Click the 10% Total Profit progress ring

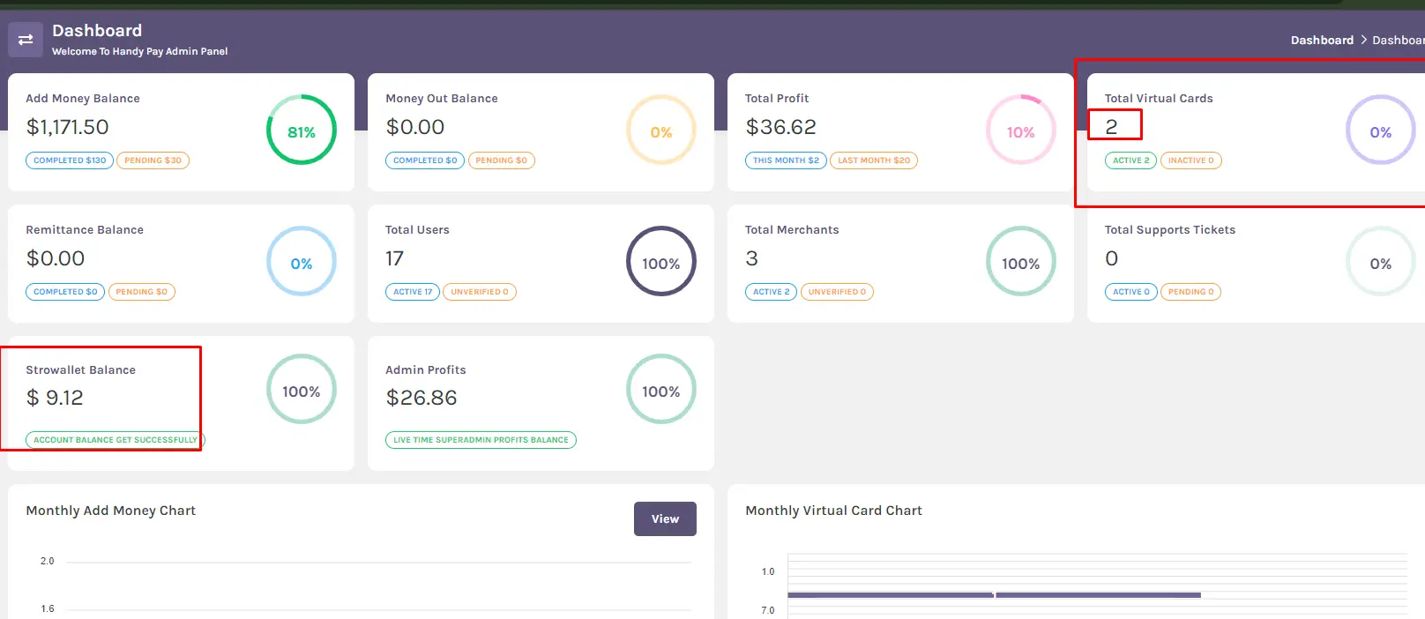pos(1020,131)
